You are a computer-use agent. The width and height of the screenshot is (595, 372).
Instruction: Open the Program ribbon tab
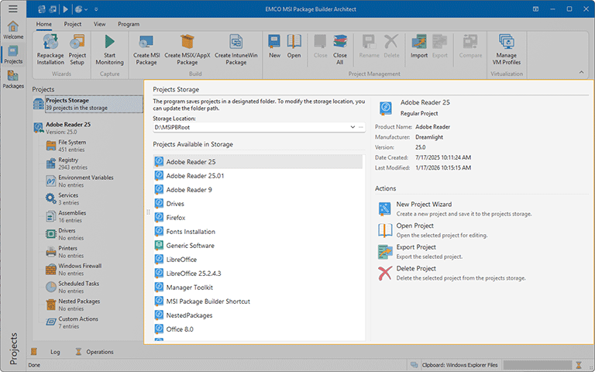129,24
